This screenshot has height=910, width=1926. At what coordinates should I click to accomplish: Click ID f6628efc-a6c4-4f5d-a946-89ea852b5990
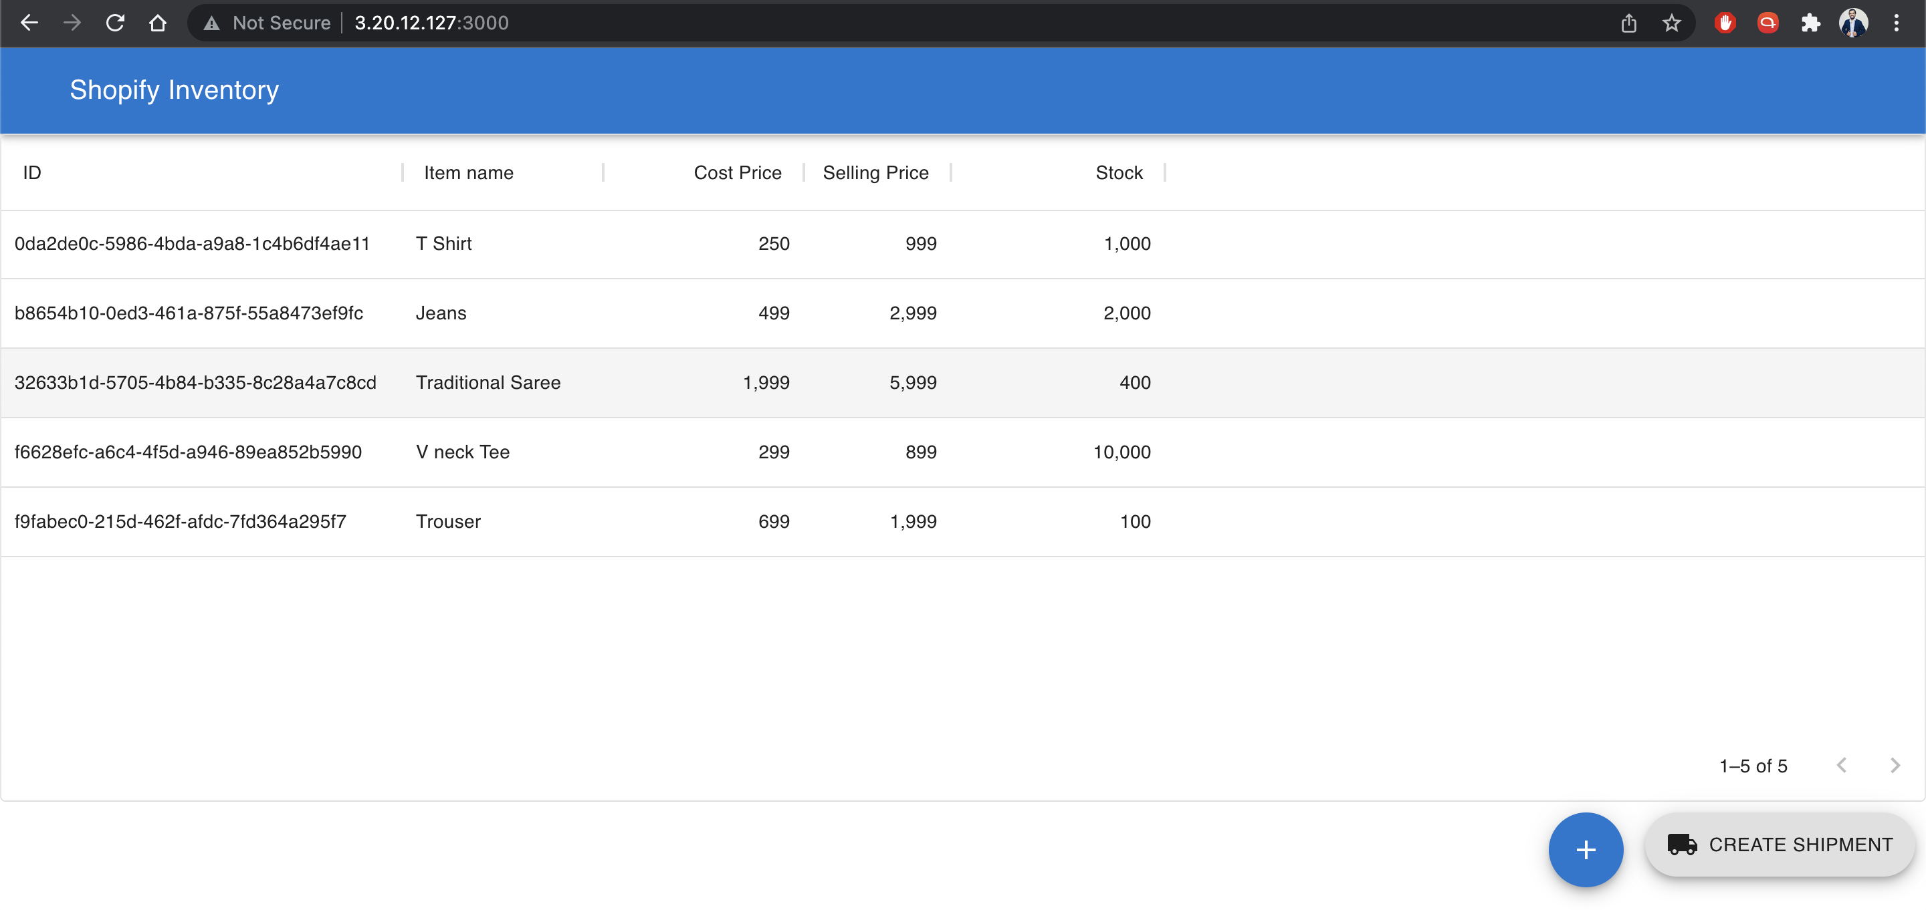click(188, 452)
